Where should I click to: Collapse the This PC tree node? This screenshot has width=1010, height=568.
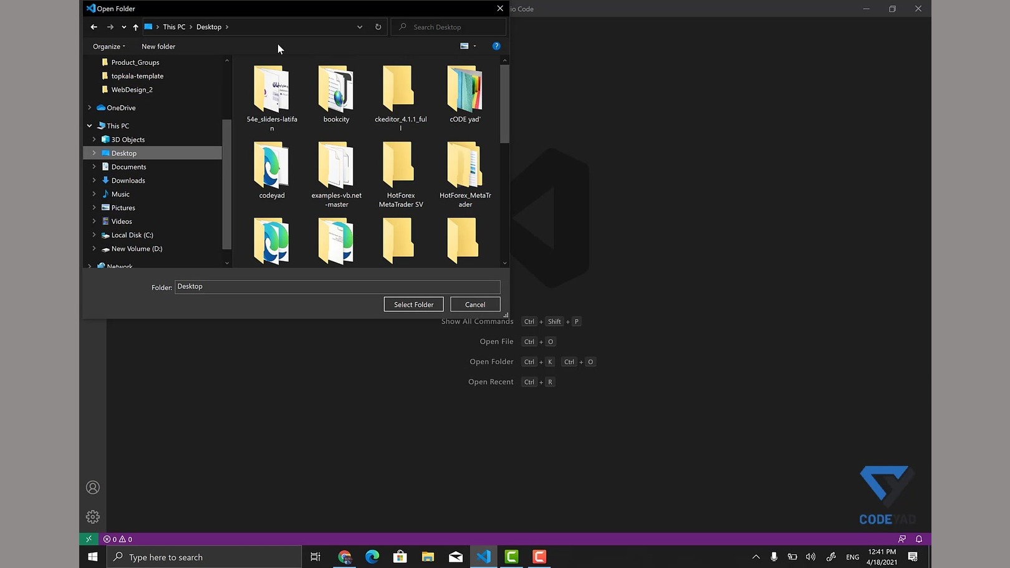(x=90, y=126)
